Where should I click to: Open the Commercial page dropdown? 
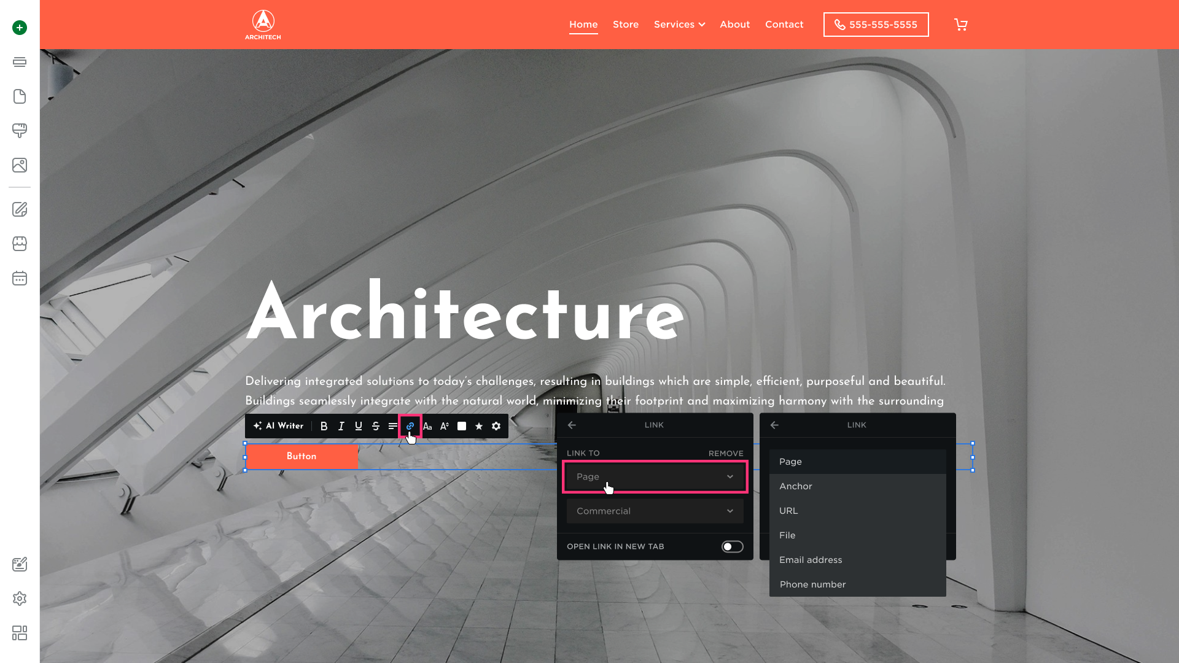[x=655, y=511]
